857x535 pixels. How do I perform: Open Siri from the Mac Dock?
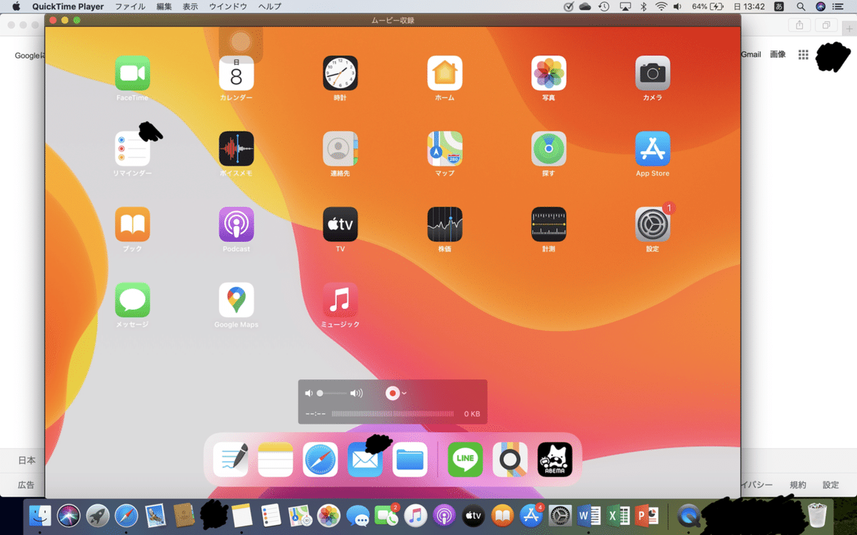click(70, 514)
